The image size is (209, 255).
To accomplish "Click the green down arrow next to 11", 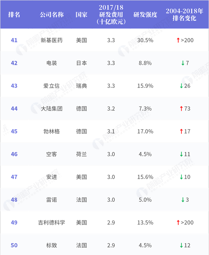I will pyautogui.click(x=181, y=154).
